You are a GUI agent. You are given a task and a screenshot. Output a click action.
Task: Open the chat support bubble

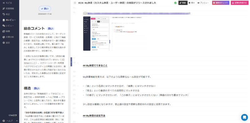244,117
